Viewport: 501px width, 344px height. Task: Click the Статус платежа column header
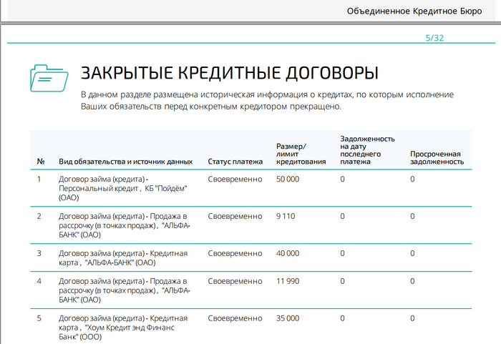235,162
